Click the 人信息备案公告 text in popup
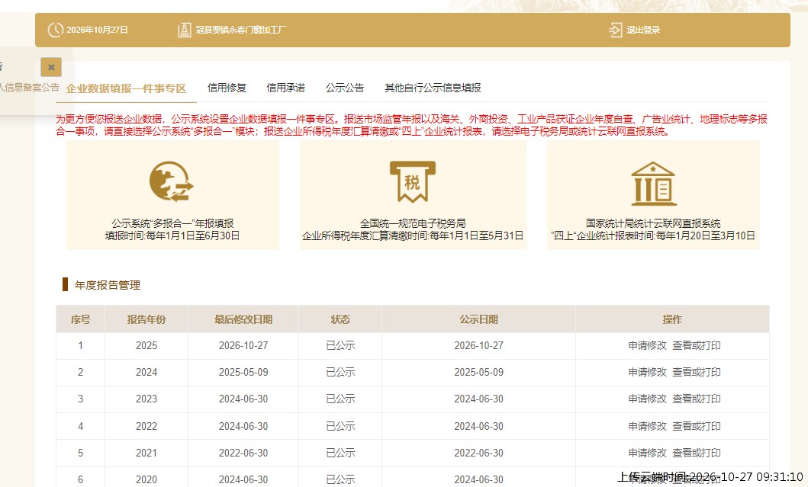808x487 pixels. (29, 88)
